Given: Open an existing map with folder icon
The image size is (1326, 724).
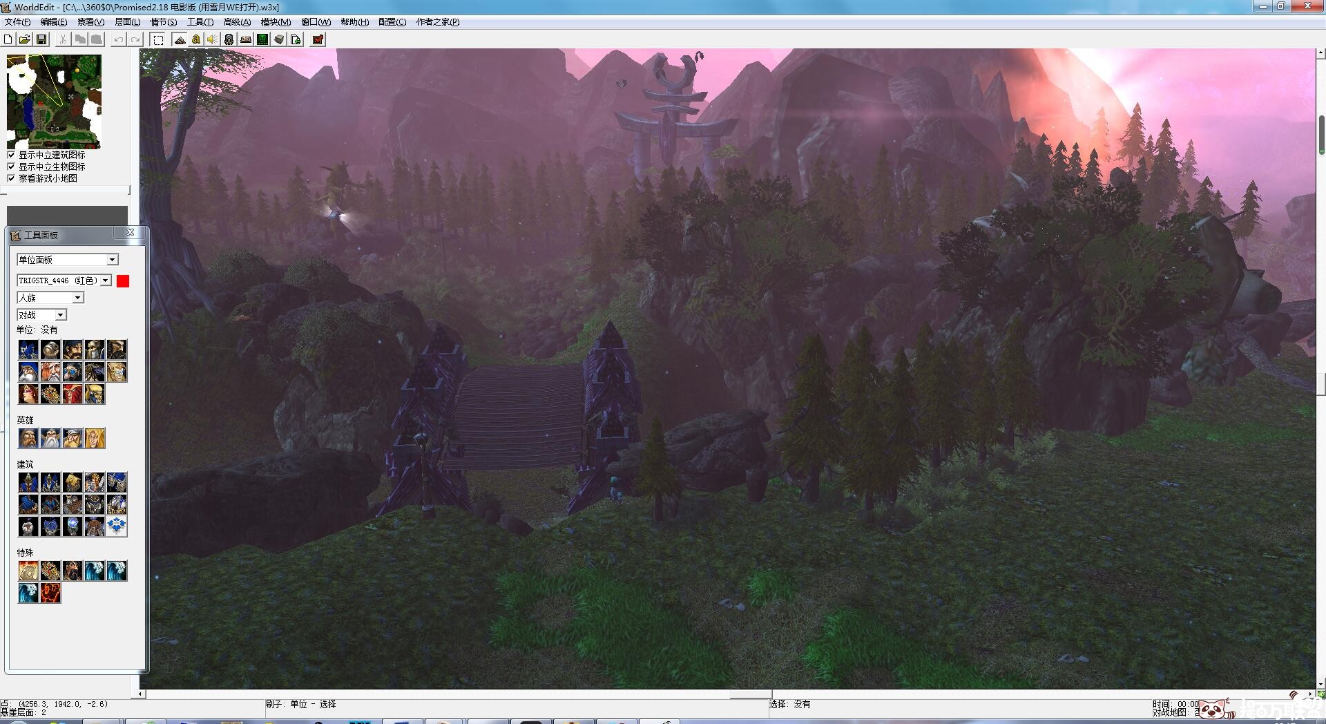Looking at the screenshot, I should [x=25, y=39].
